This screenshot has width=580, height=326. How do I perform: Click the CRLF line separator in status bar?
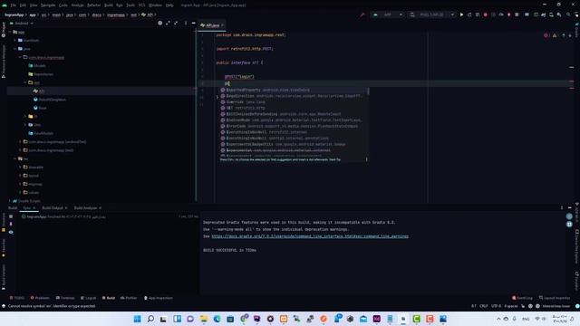point(483,306)
